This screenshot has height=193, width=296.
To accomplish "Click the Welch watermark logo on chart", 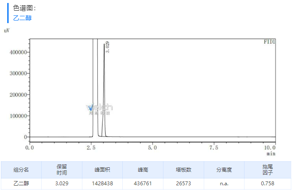I will pyautogui.click(x=99, y=109).
